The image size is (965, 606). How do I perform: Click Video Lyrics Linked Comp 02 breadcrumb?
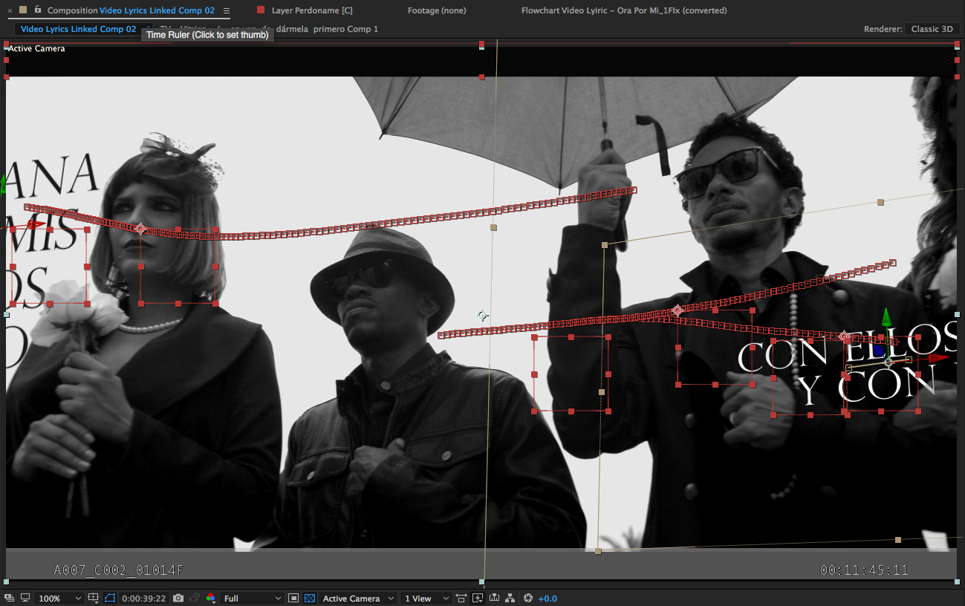(78, 29)
